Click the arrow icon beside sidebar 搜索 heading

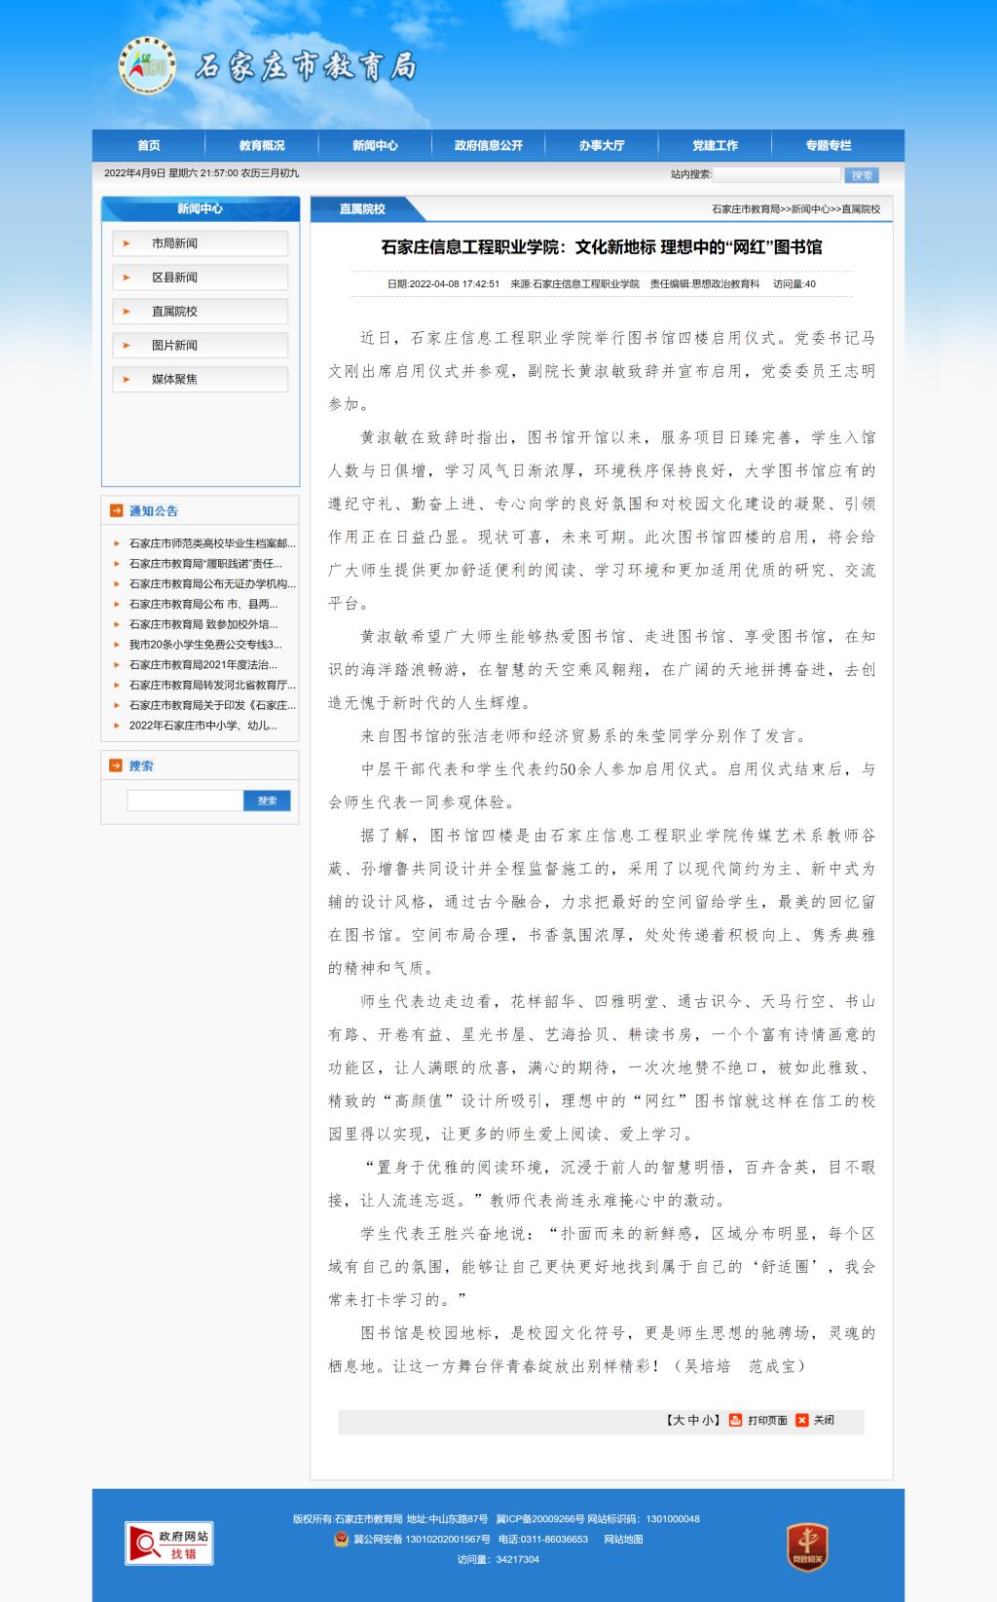click(116, 765)
